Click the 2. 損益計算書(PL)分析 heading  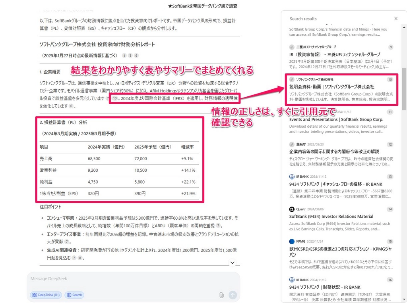(x=63, y=122)
